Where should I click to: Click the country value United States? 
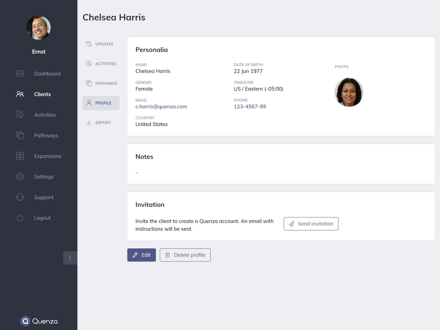coord(151,125)
